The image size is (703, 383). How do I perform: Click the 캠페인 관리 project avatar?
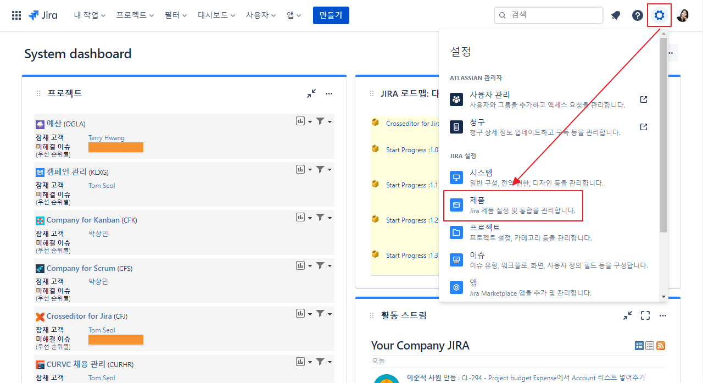40,172
